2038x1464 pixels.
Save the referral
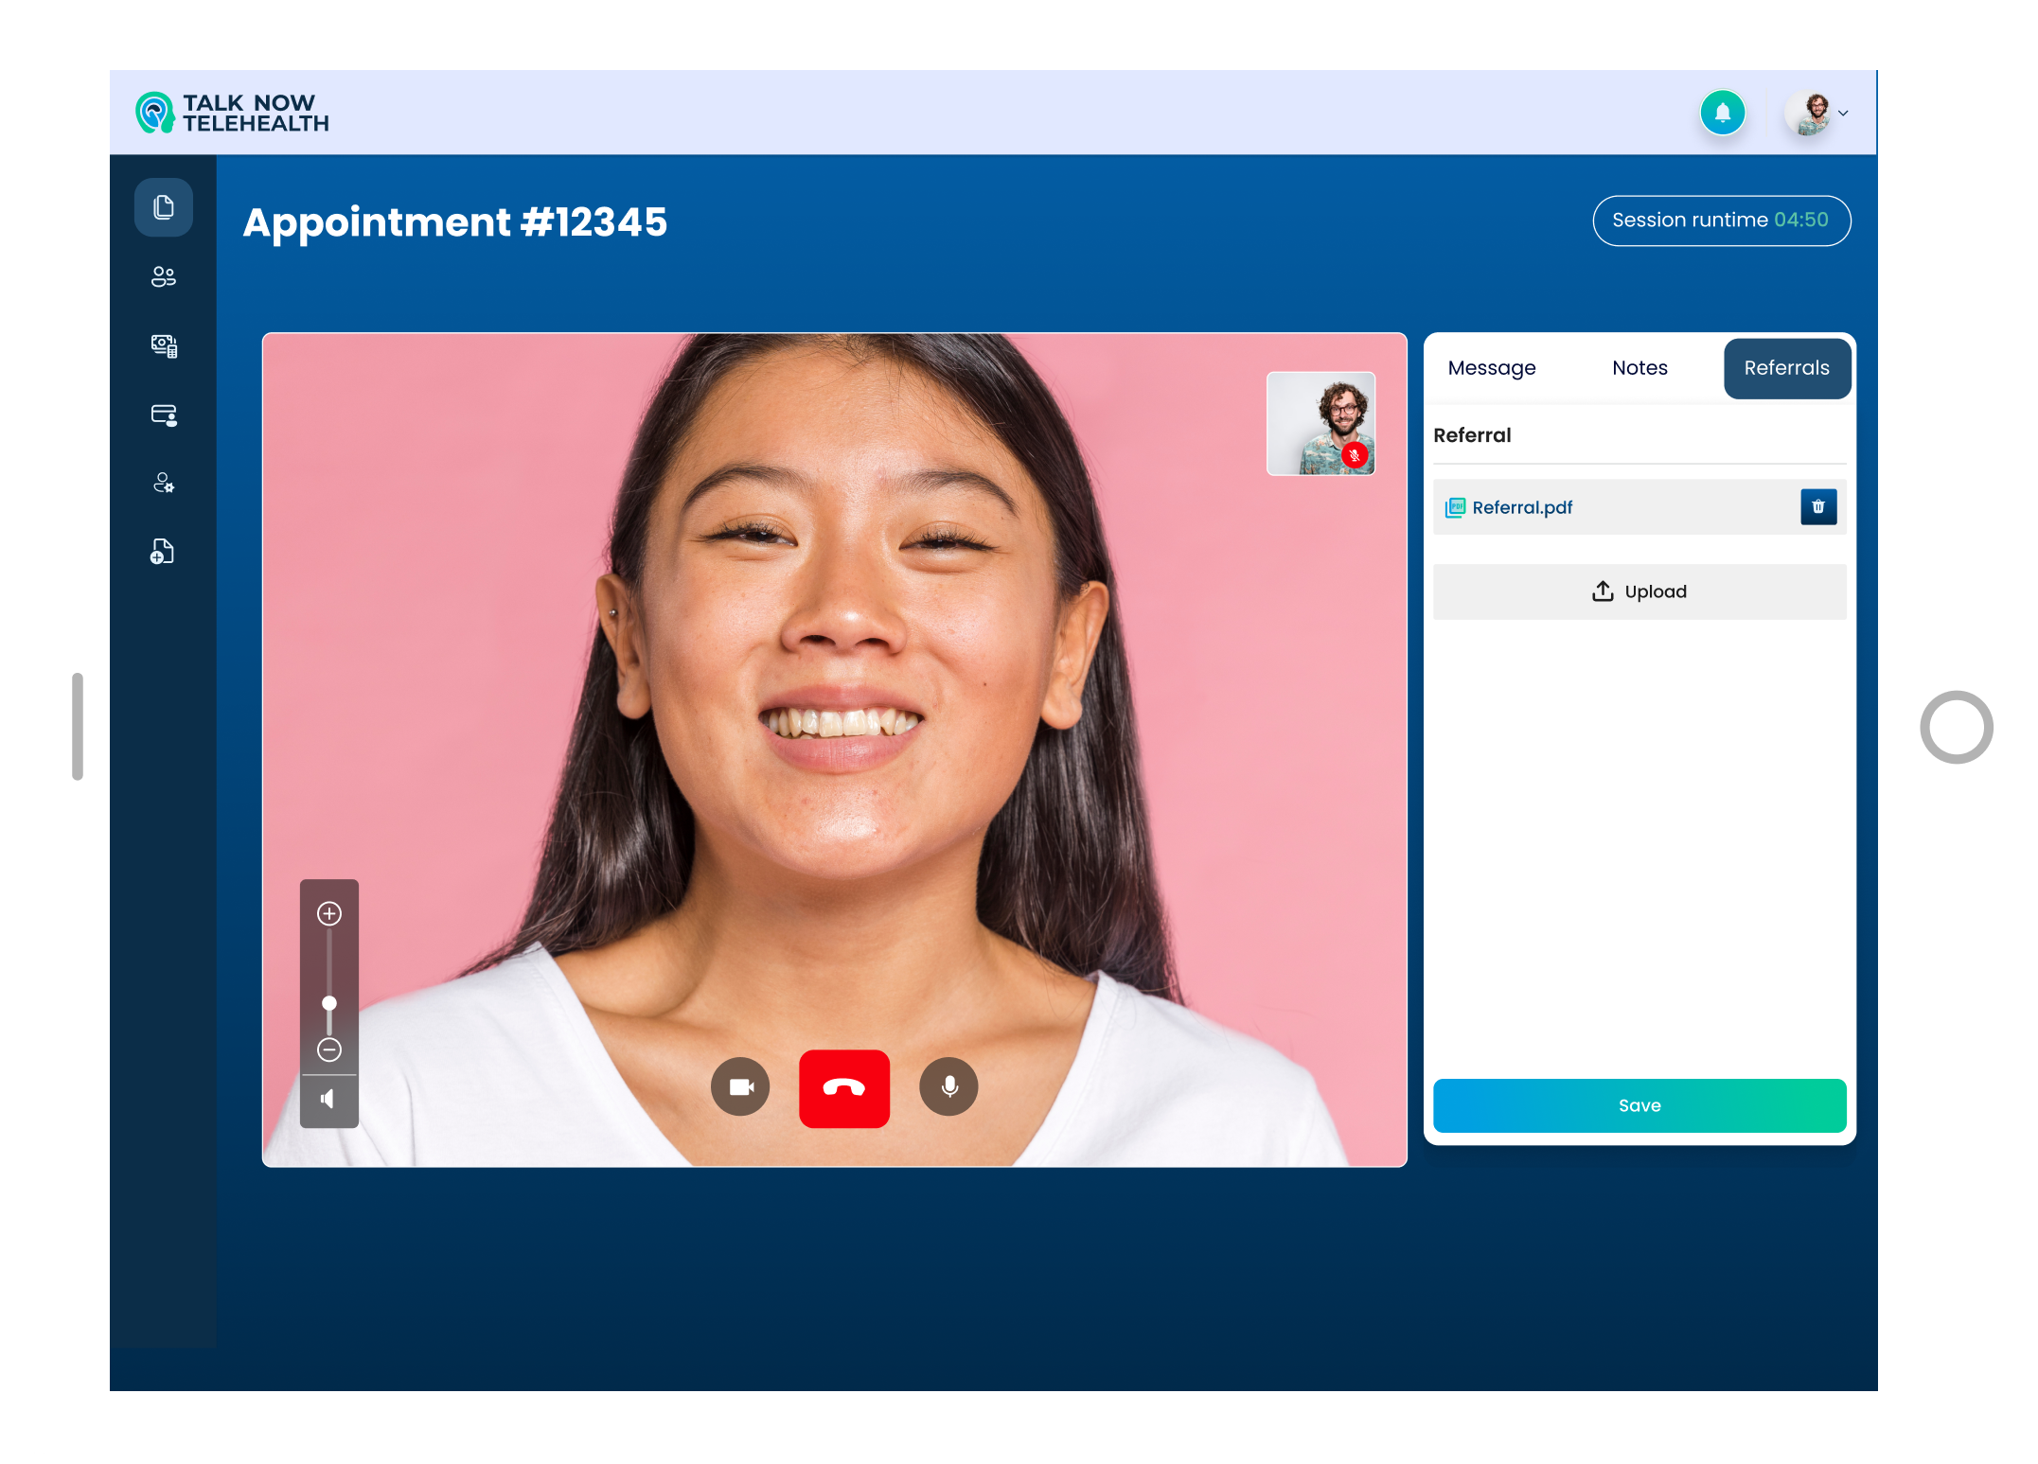coord(1639,1105)
